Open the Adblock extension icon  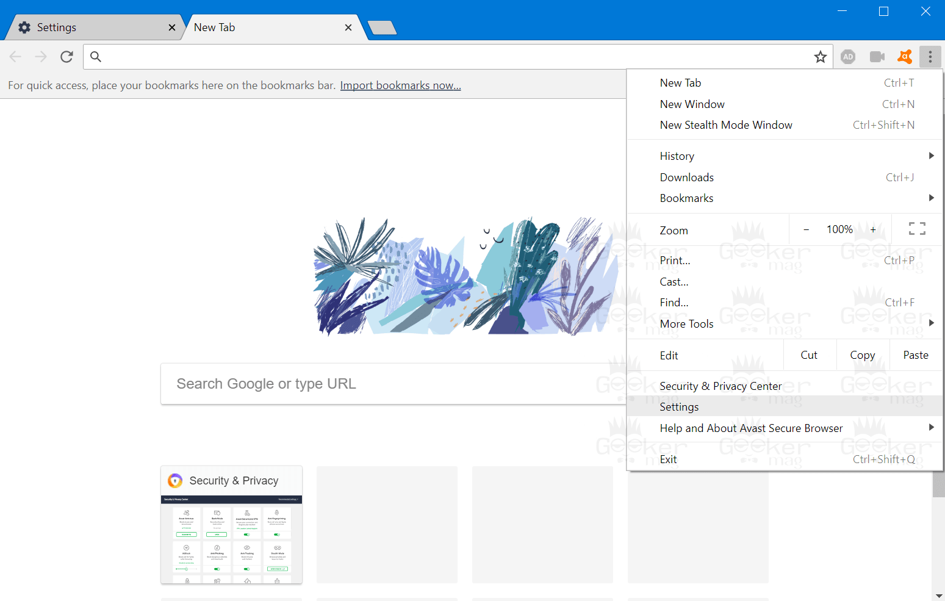pyautogui.click(x=848, y=57)
